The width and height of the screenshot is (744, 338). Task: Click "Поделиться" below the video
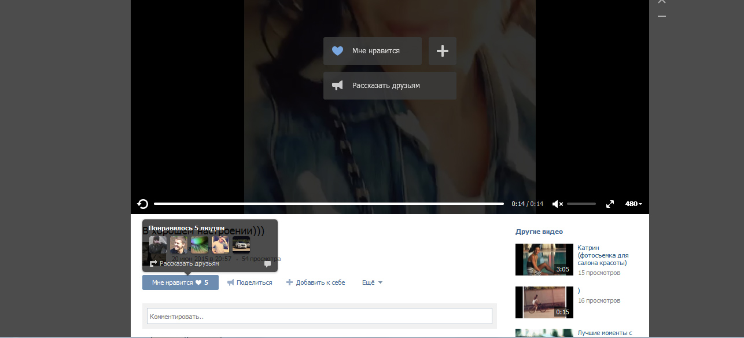[249, 282]
